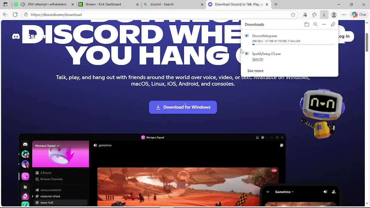Open resource-share channel in mockup
Image resolution: width=370 pixels, height=208 pixels.
tap(48, 196)
